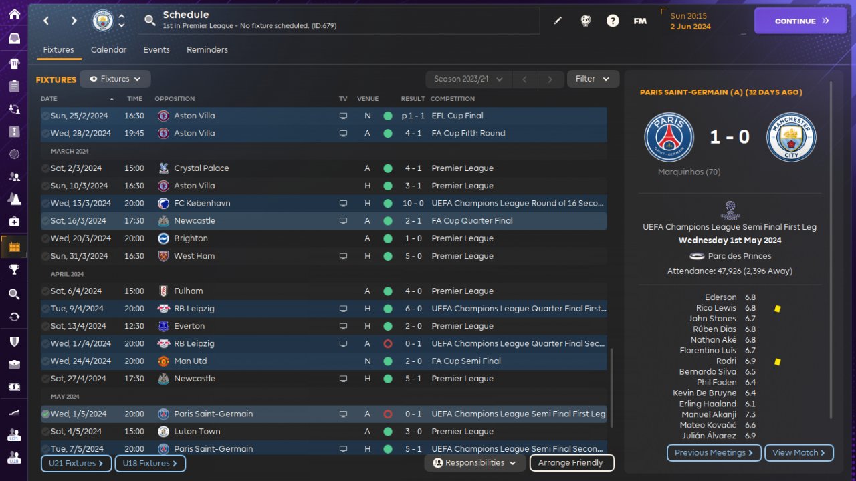Switch to the Reminders tab
Image resolution: width=856 pixels, height=481 pixels.
207,50
